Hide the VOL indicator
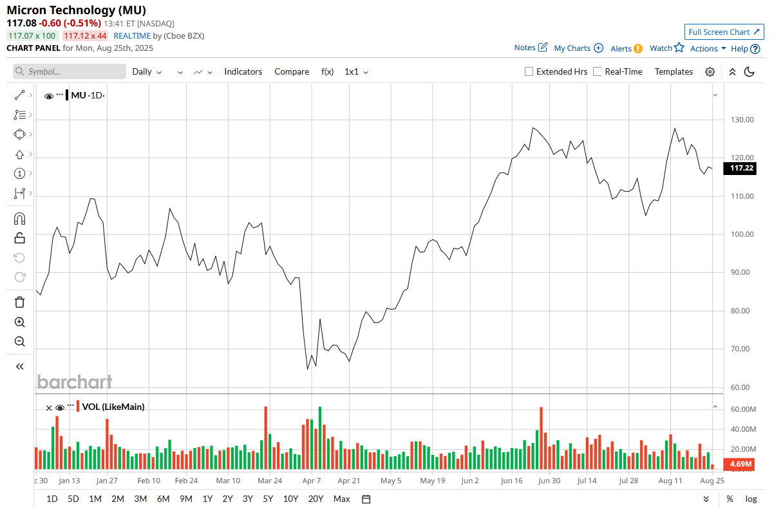 tap(60, 407)
